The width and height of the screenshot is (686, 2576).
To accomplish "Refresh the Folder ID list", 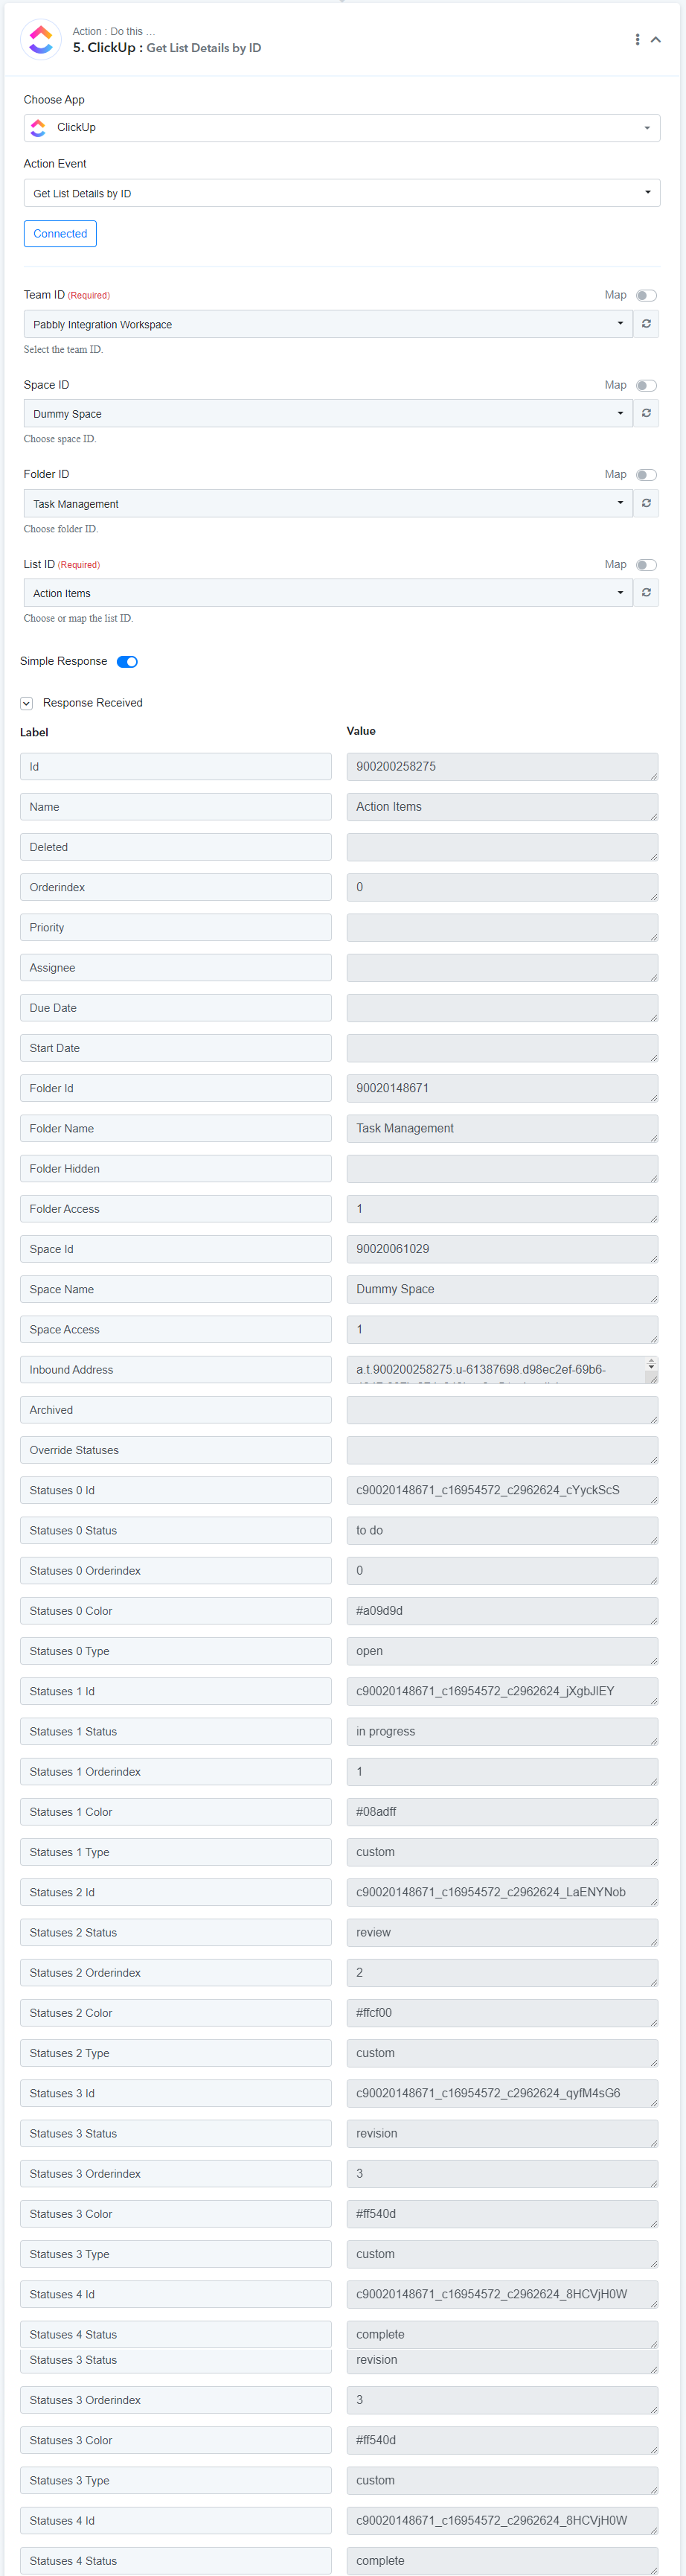I will [646, 503].
